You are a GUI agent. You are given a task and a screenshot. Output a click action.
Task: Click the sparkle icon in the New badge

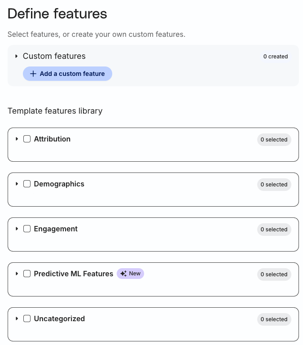point(123,274)
